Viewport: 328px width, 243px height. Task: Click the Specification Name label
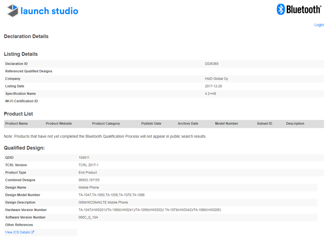pyautogui.click(x=20, y=93)
